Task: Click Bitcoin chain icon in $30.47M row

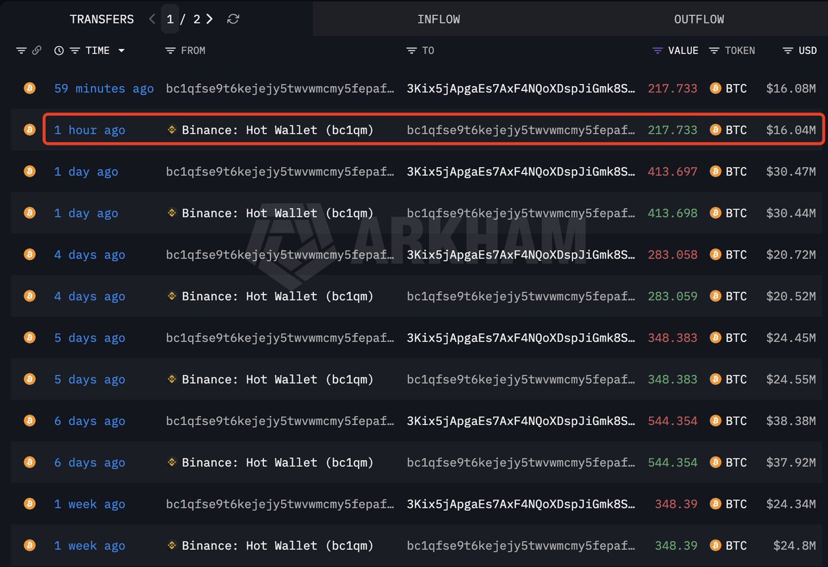Action: pos(30,172)
